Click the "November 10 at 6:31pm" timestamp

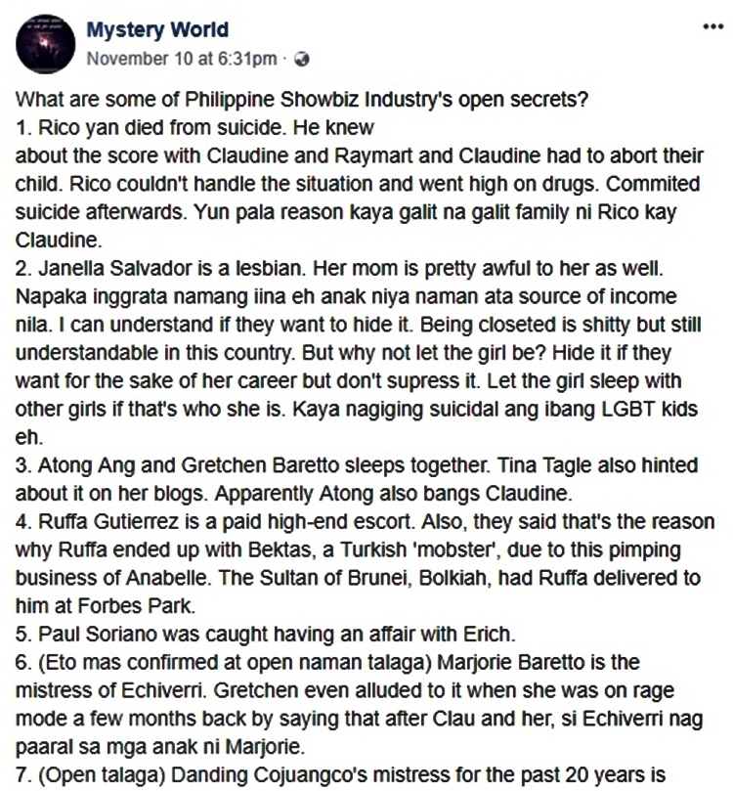181,59
